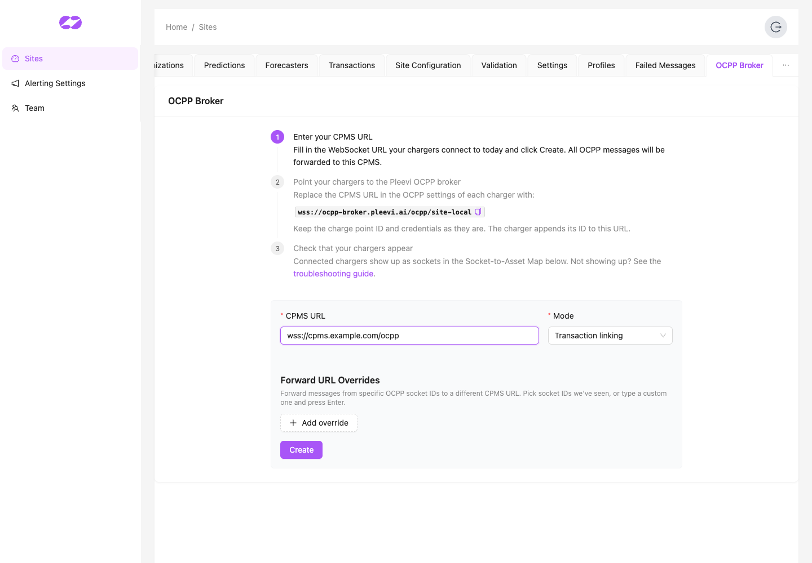Image resolution: width=812 pixels, height=563 pixels.
Task: Click the 'Point your chargers to the Pleevi OCPP broker' step
Action: (x=377, y=182)
